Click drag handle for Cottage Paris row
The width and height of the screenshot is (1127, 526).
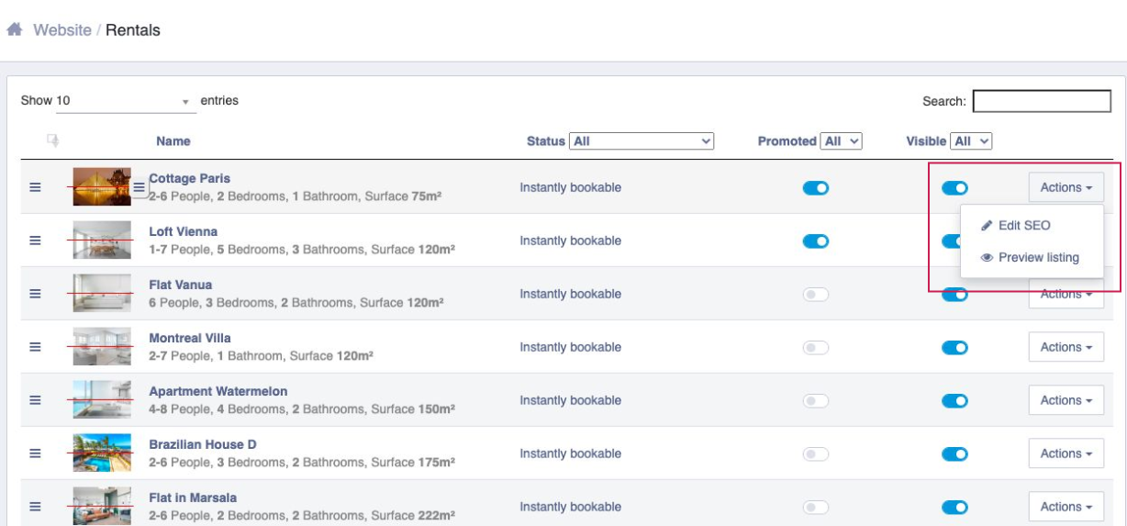click(35, 187)
